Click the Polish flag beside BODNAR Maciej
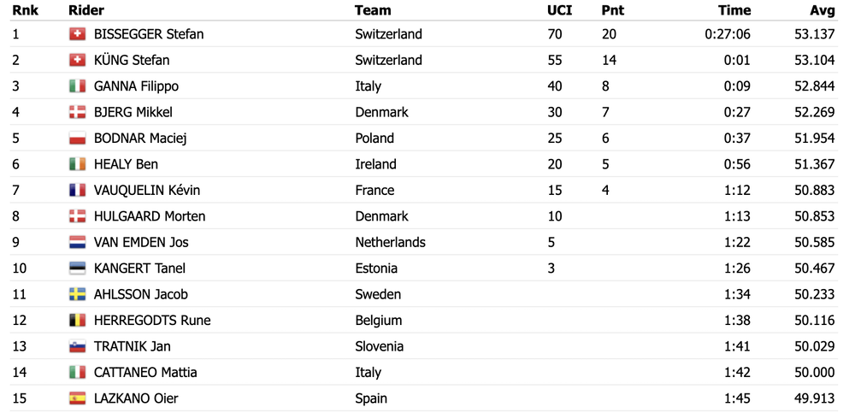 click(78, 138)
